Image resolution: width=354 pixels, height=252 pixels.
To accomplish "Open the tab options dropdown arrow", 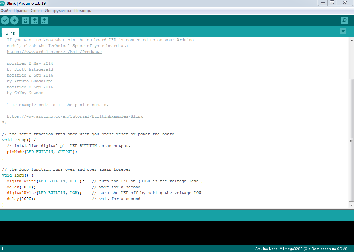I will [343, 31].
